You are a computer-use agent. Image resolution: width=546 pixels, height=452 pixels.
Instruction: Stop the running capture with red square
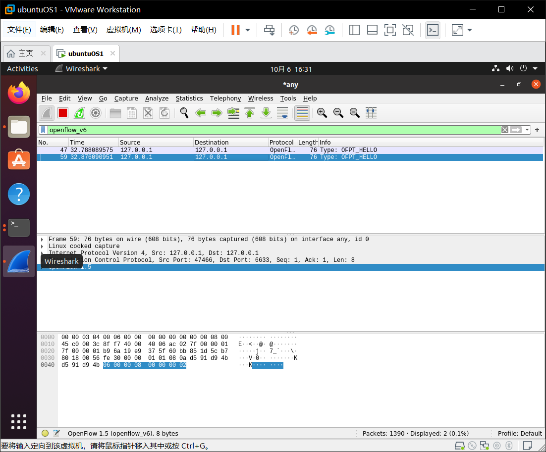pyautogui.click(x=63, y=113)
